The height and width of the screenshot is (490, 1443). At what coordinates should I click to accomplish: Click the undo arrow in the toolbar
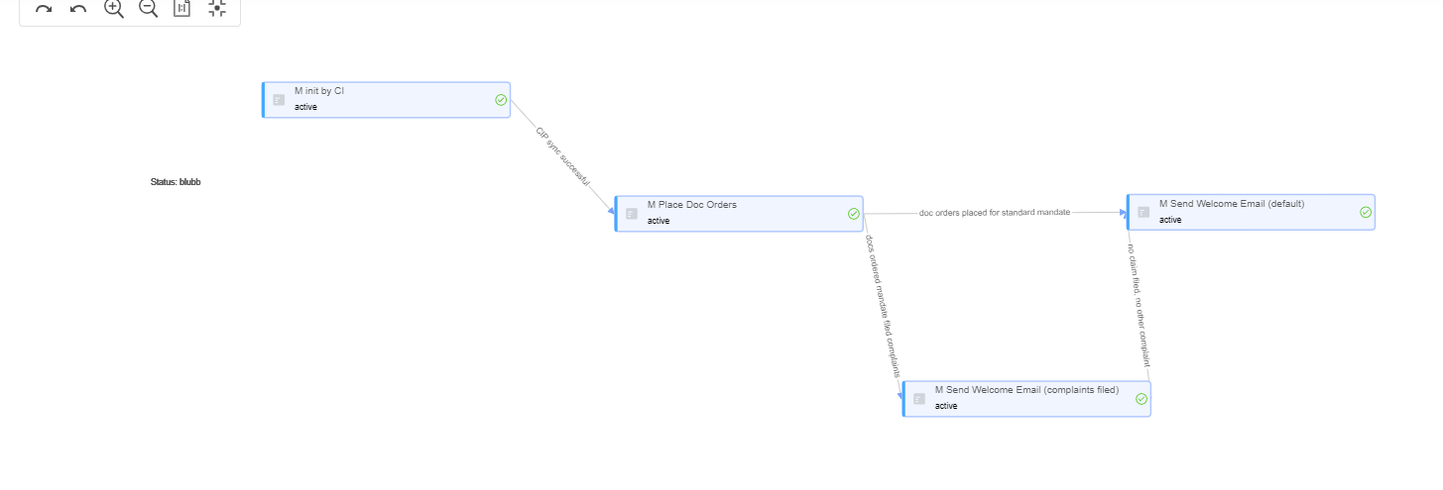coord(78,9)
